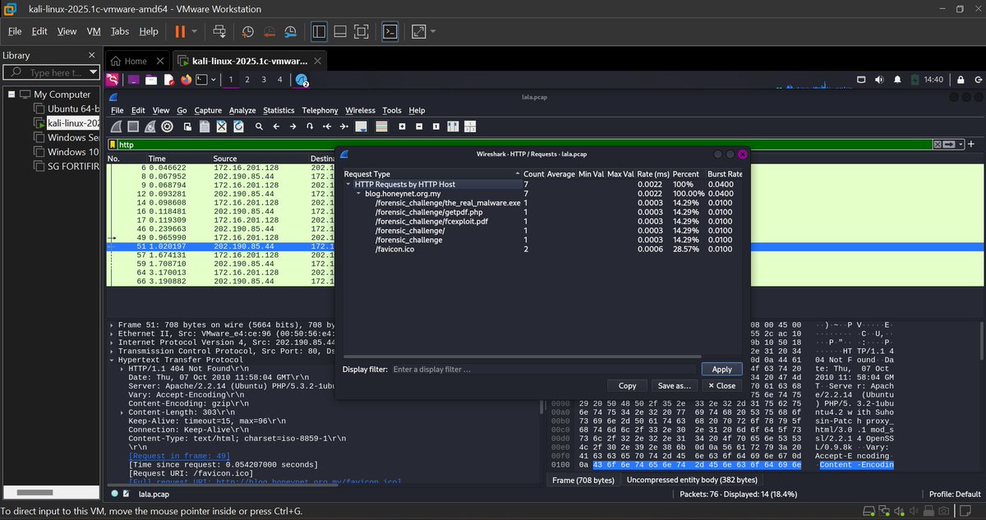Image resolution: width=986 pixels, height=520 pixels.
Task: Reset text to normal size icon
Action: (x=436, y=127)
